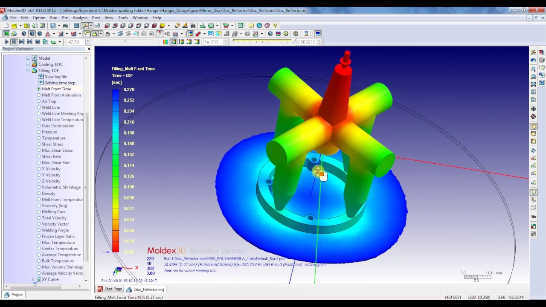This screenshot has width=546, height=307.
Task: Click the four-arrow pan view icon
Action: (533, 109)
